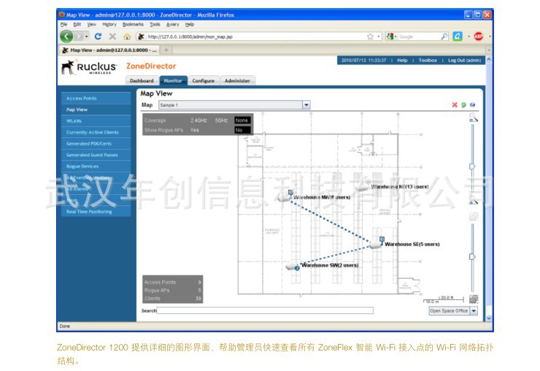The height and width of the screenshot is (371, 540).
Task: Select Map View in sidebar
Action: (96, 110)
